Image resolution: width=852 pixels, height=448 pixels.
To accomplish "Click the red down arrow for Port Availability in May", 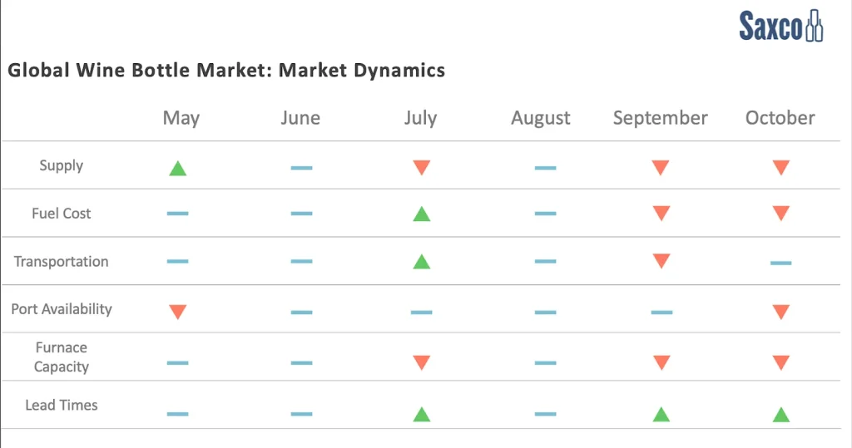I will pos(177,313).
